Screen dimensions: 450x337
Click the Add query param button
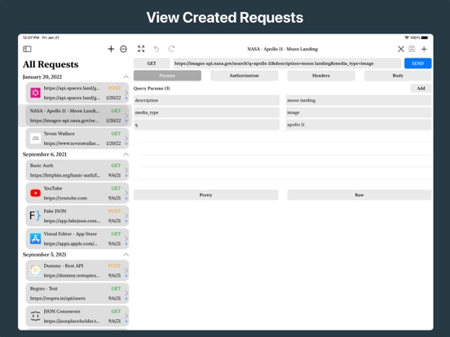(421, 88)
